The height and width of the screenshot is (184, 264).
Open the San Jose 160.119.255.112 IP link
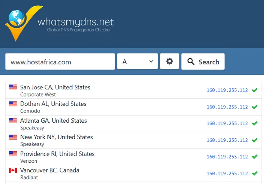tap(227, 91)
